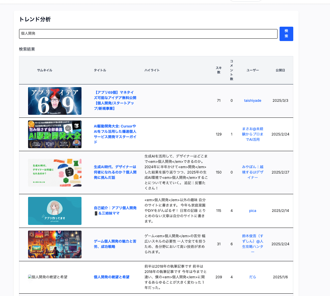The width and height of the screenshot is (330, 296).
Task: Visit みやぽん|越境するUIデザイナー's profile link
Action: coord(253,172)
